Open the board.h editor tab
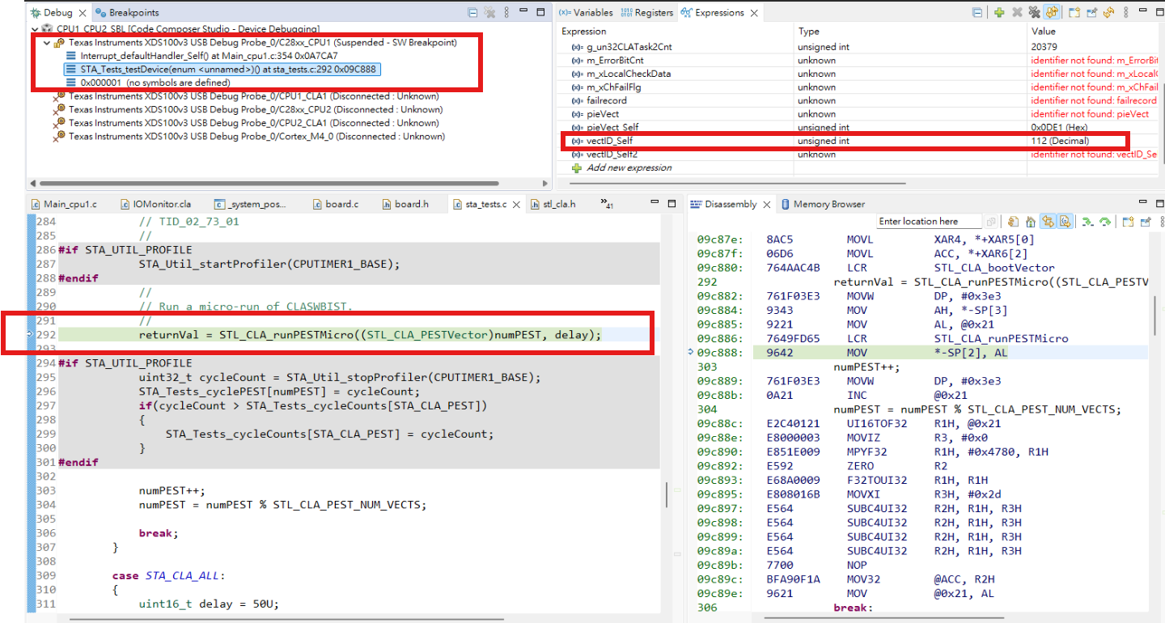The image size is (1165, 623). (x=405, y=204)
